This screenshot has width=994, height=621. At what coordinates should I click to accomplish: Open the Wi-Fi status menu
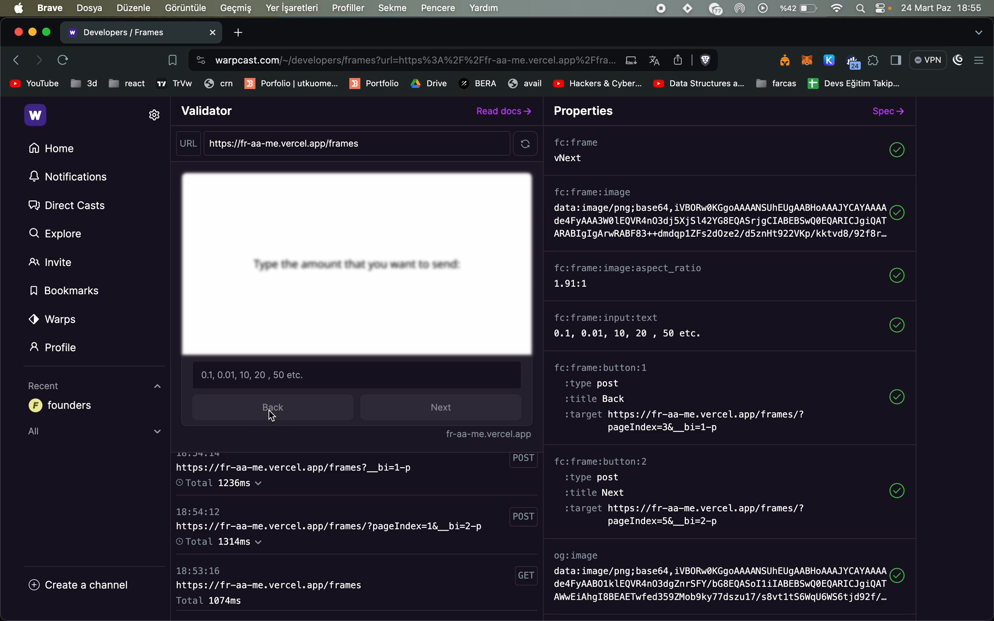click(836, 8)
